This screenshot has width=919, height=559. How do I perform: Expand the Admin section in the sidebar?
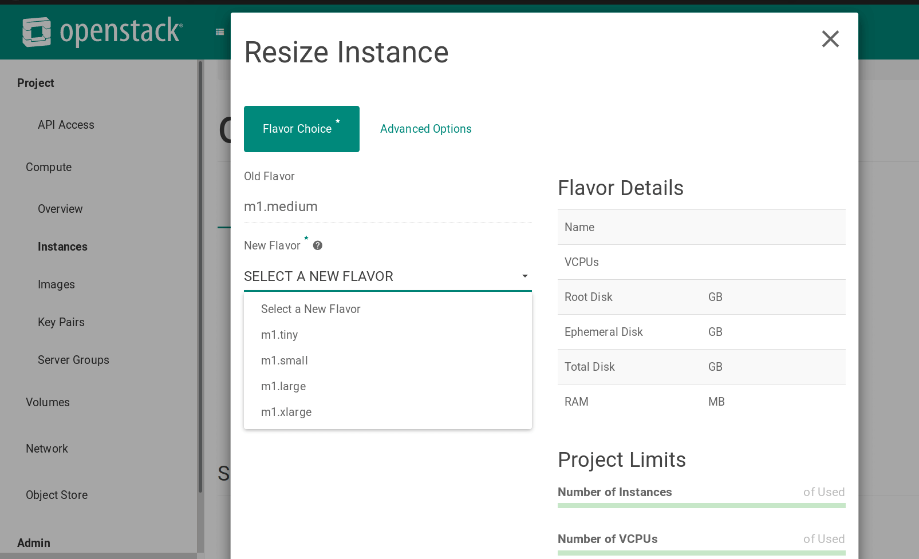(34, 543)
